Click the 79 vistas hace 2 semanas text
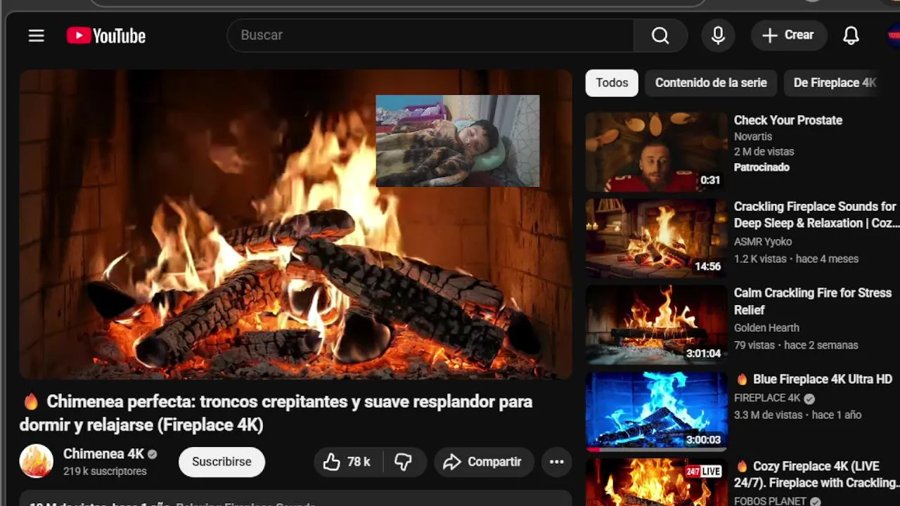 [x=796, y=345]
